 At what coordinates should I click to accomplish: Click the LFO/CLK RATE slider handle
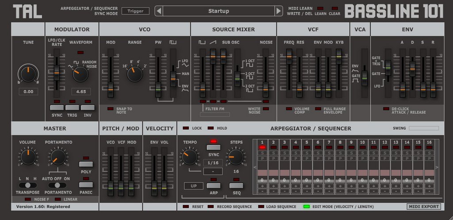coord(57,73)
